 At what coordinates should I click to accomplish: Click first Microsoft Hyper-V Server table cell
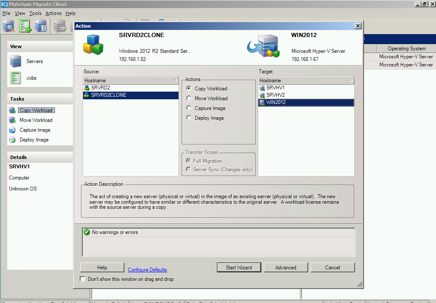click(406, 57)
